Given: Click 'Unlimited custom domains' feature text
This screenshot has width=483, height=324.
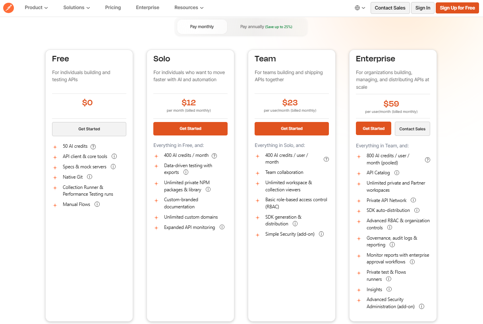Looking at the screenshot, I should click(191, 217).
